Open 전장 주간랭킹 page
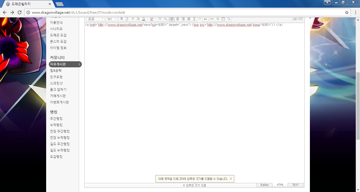This screenshot has height=192, width=360. tap(60, 131)
